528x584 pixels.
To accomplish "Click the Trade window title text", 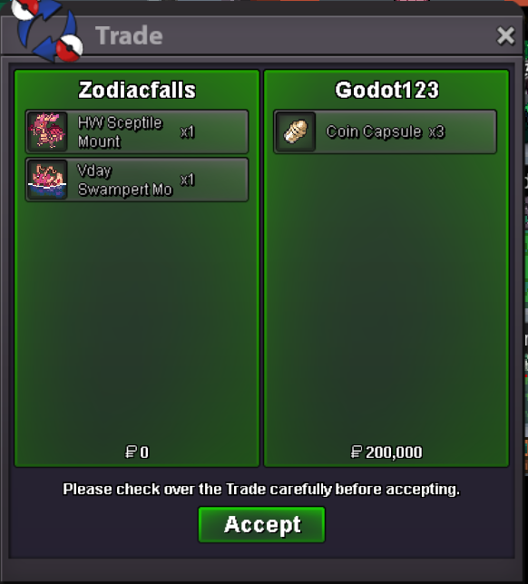I will coord(129,35).
